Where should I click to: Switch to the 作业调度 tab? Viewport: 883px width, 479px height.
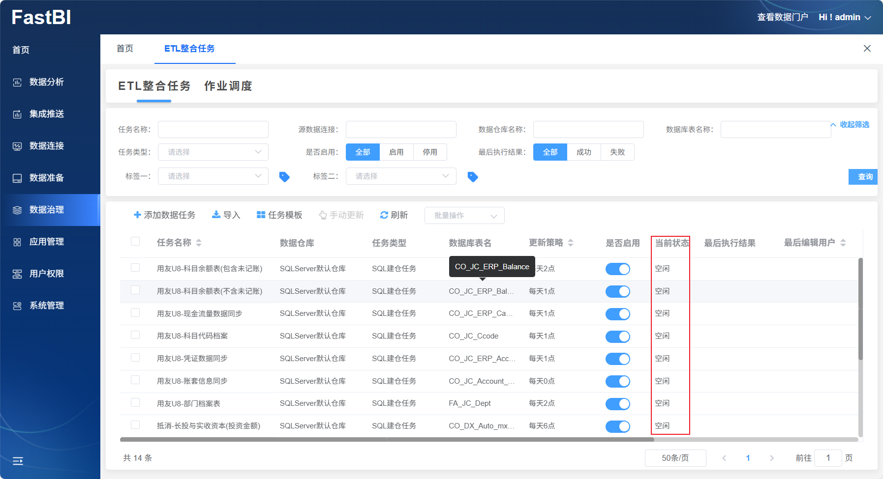pyautogui.click(x=228, y=86)
